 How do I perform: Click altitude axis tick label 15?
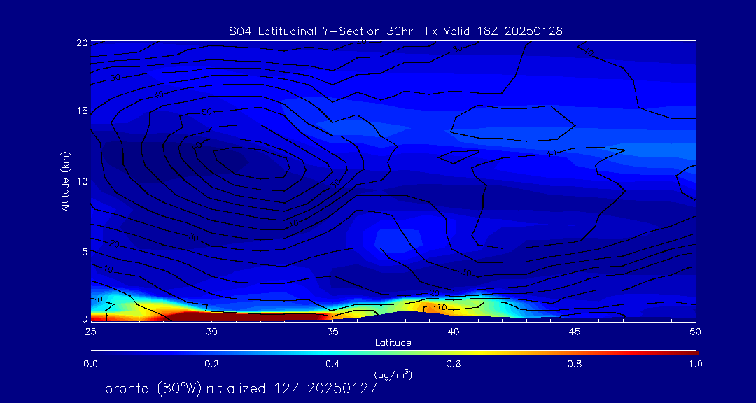tap(81, 111)
